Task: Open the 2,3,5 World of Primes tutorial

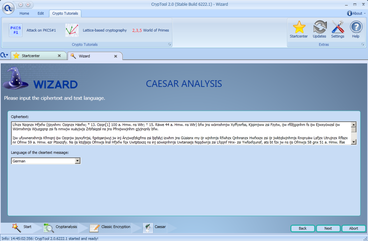Action: point(151,30)
